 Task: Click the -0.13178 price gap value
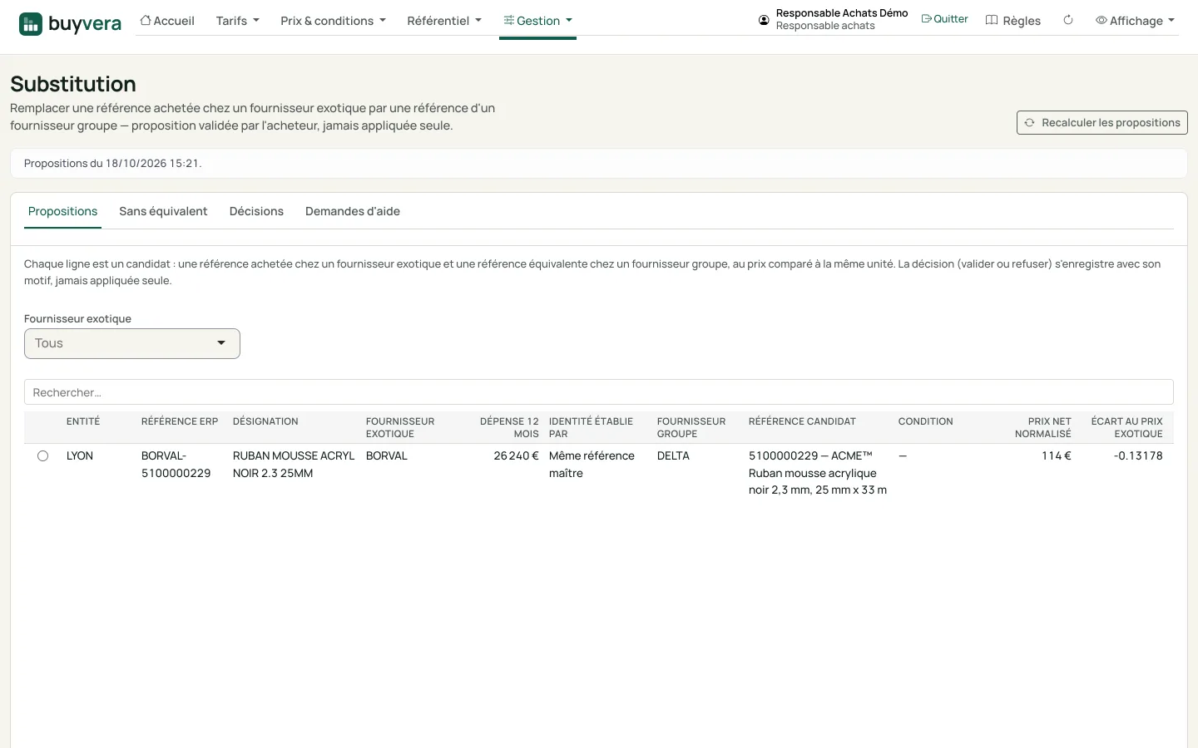(x=1138, y=456)
